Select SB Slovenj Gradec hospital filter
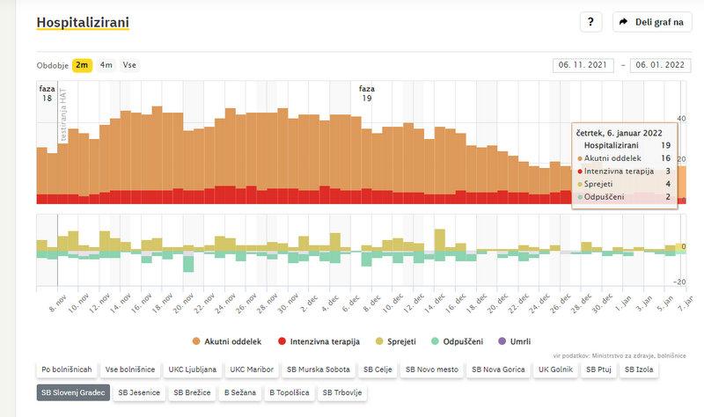704x417 pixels. pos(73,392)
